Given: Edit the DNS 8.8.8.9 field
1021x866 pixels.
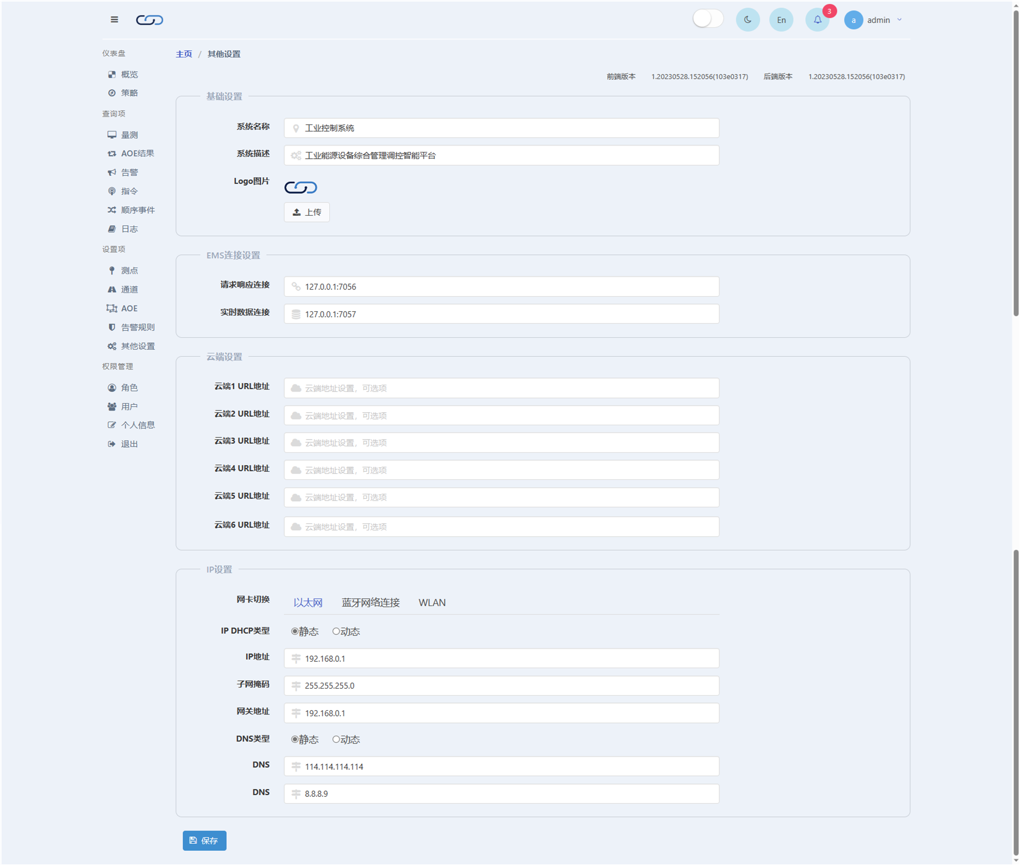Looking at the screenshot, I should click(x=501, y=794).
